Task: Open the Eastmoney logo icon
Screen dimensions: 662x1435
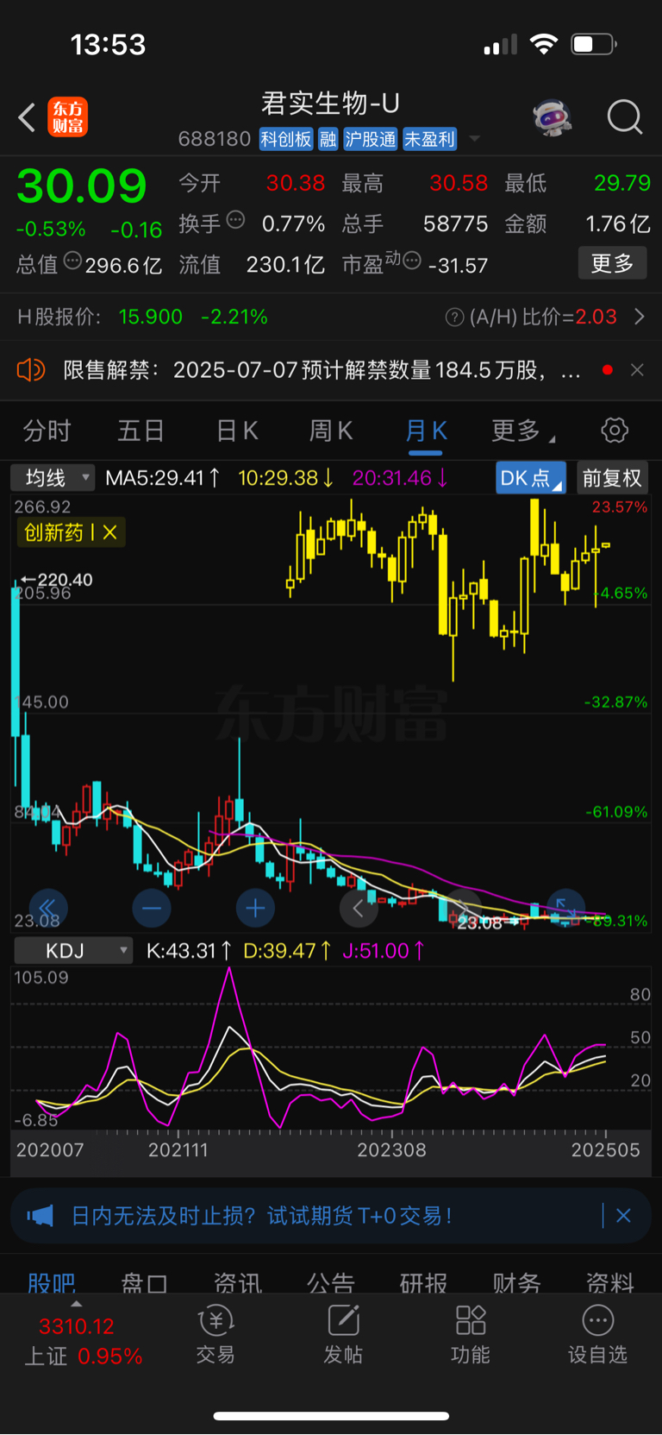Action: [x=67, y=117]
